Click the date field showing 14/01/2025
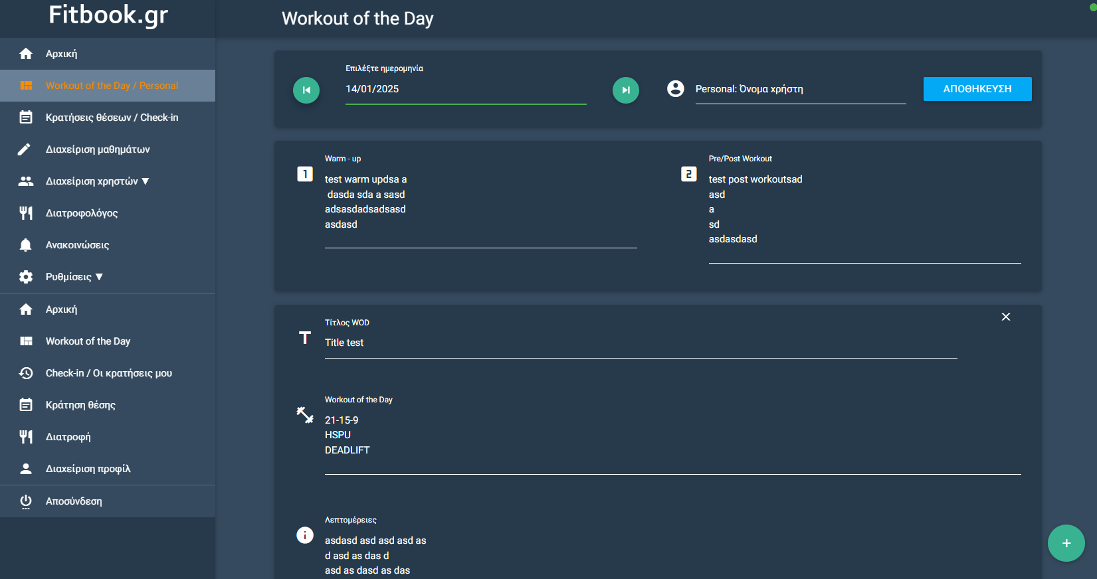1097x579 pixels. click(x=465, y=89)
